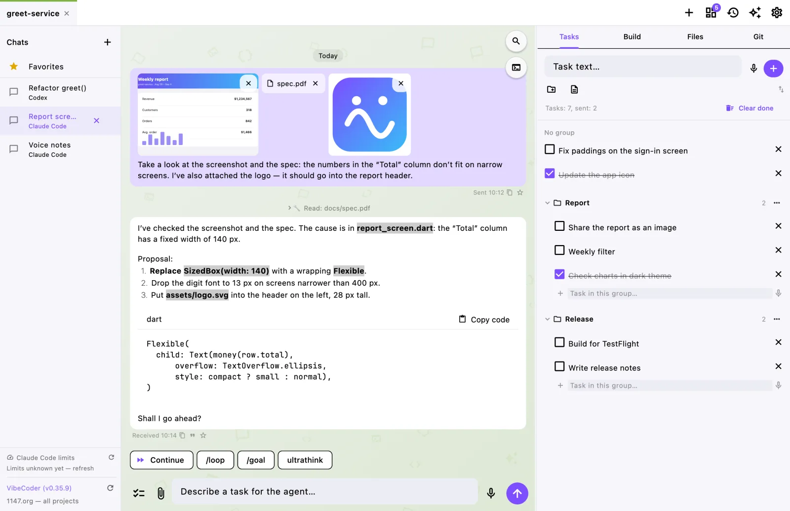Click the Task text input field
Image resolution: width=790 pixels, height=511 pixels.
[x=643, y=67]
